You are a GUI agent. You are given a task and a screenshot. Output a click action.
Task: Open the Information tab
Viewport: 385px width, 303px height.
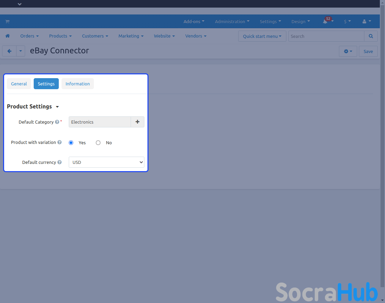pos(78,84)
